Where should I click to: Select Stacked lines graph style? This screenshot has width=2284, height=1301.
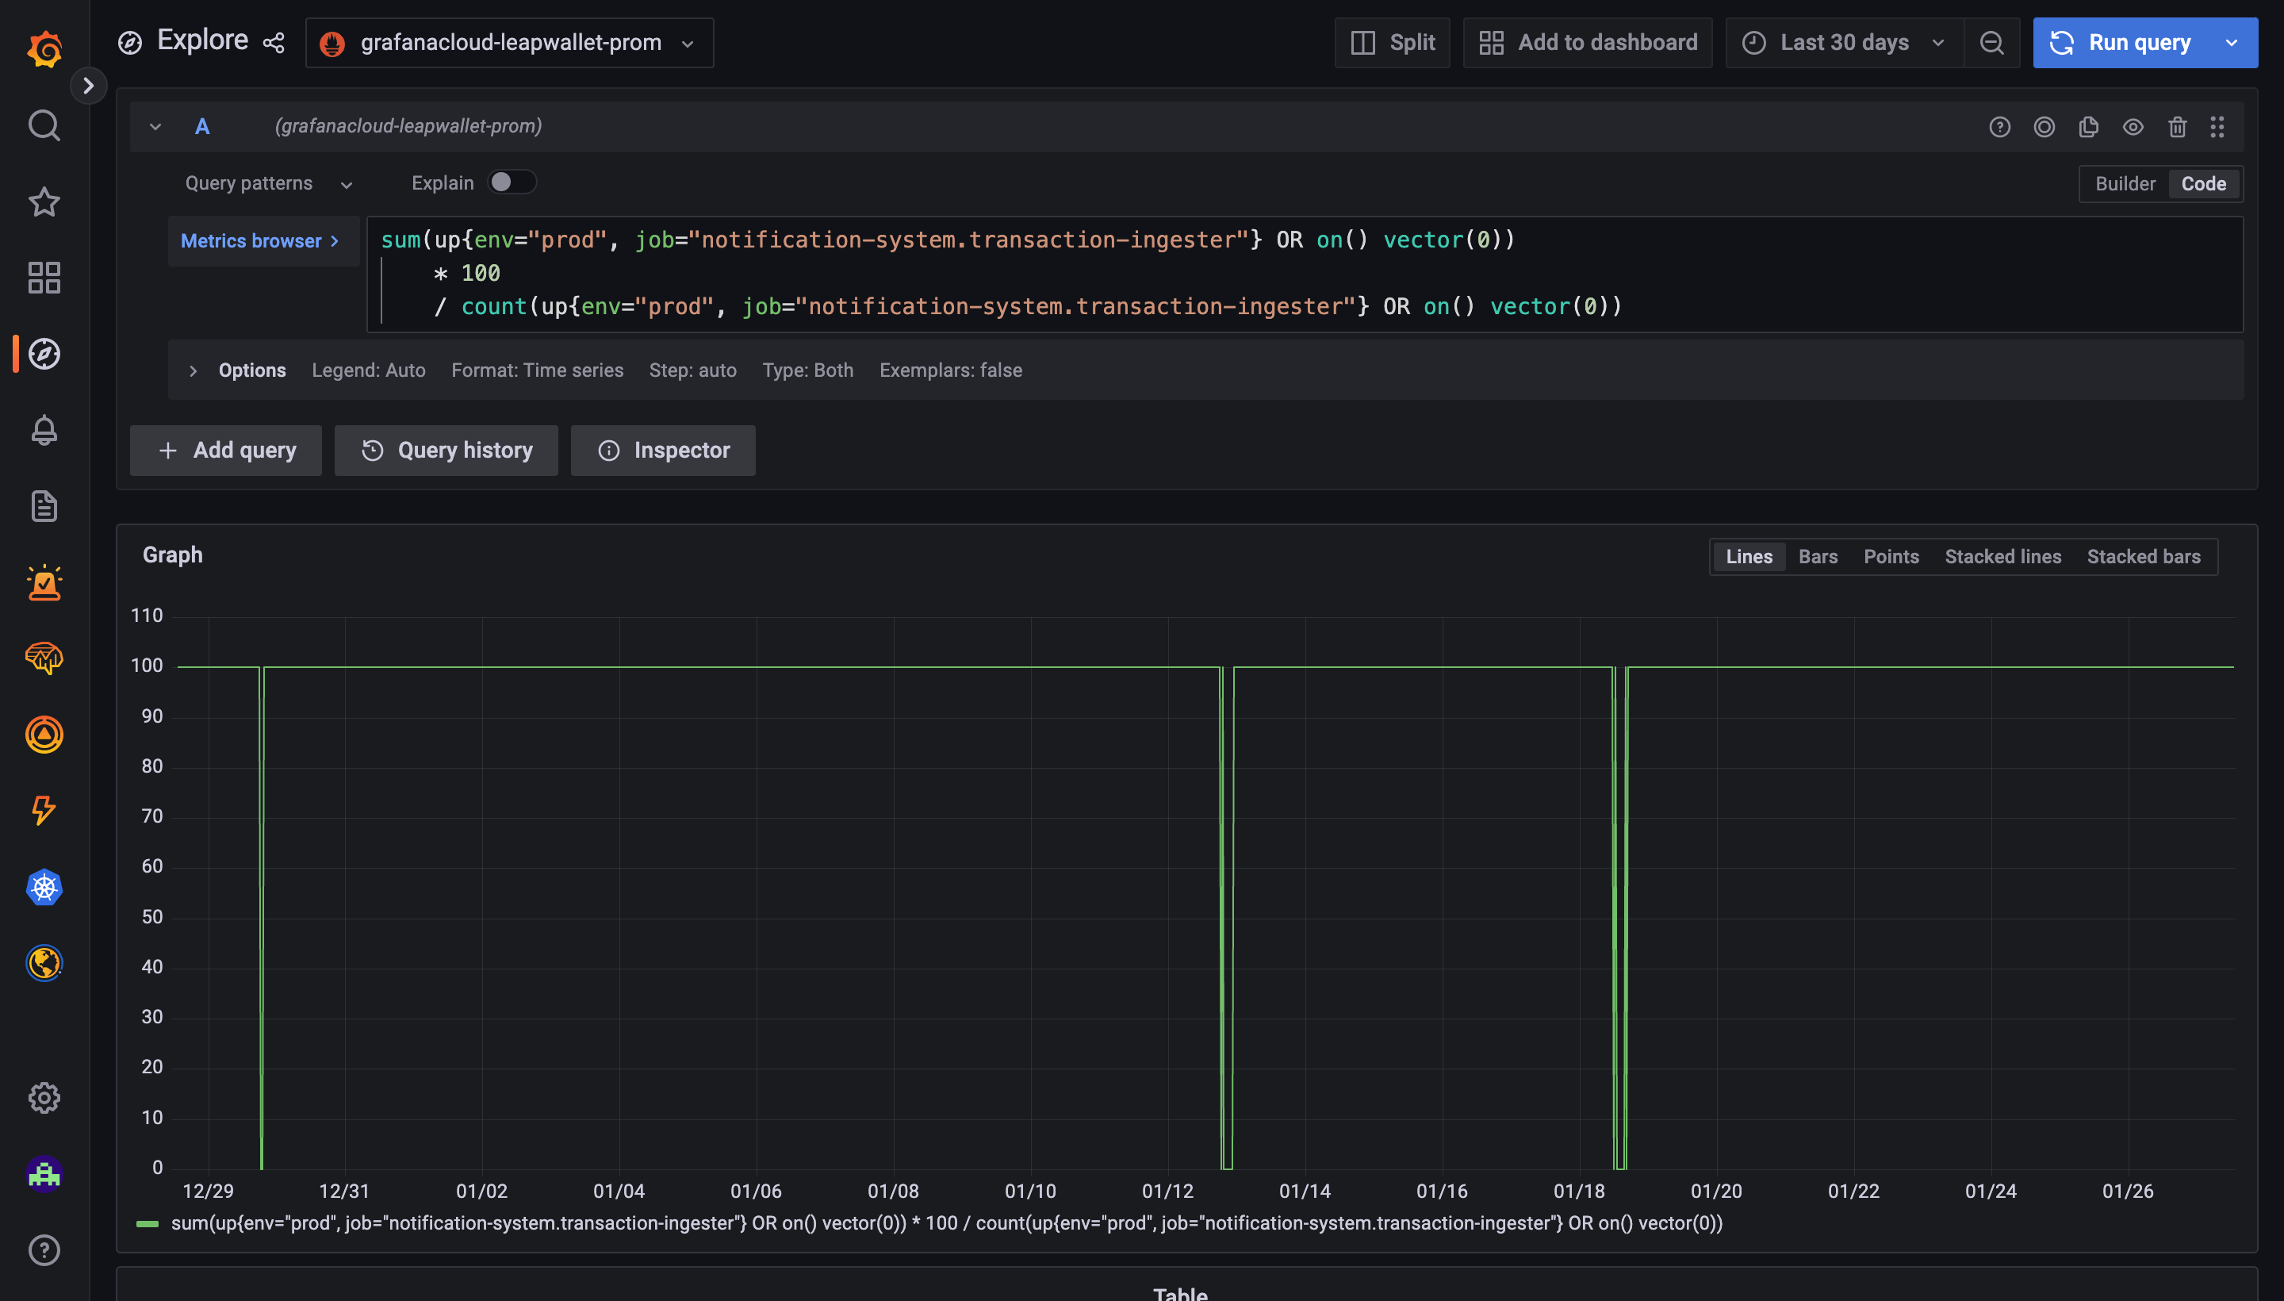[2002, 557]
